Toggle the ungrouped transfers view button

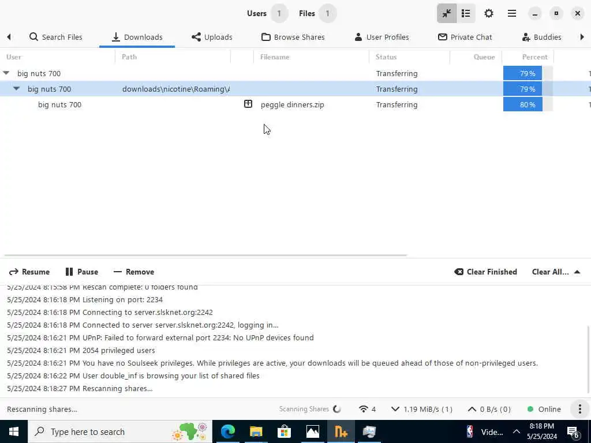click(x=447, y=14)
